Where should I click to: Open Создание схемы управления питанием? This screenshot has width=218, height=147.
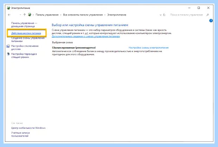click(28, 39)
